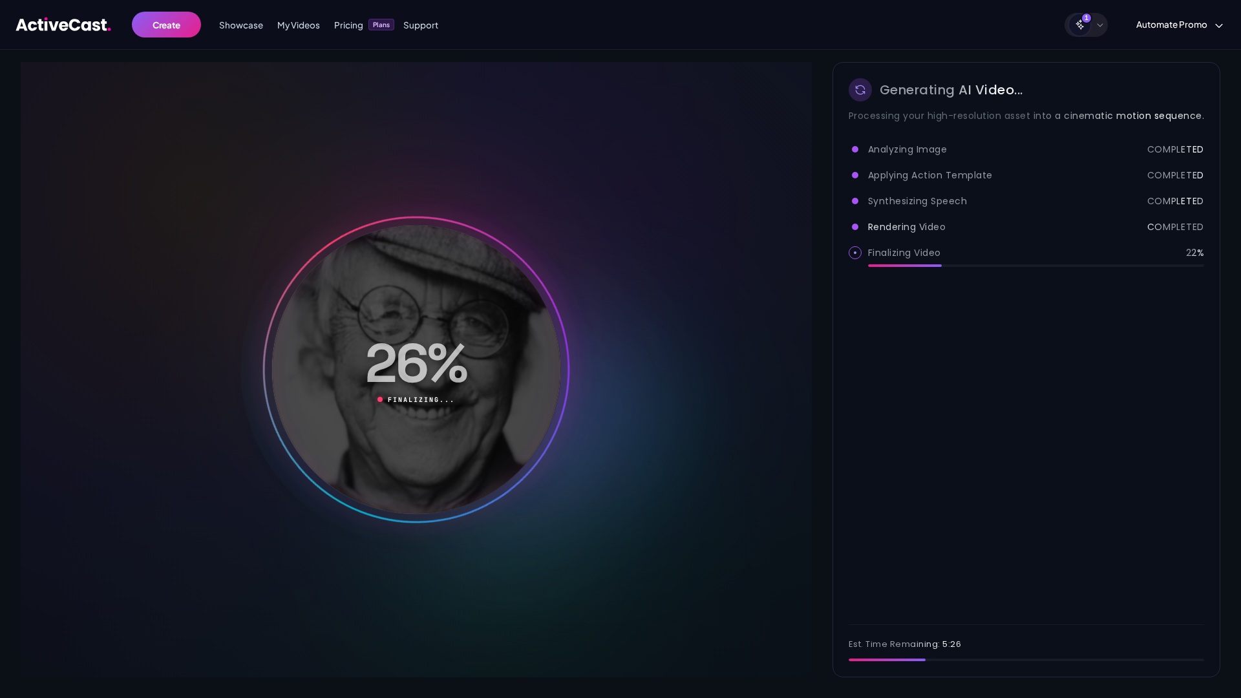Open the Showcase menu item
The height and width of the screenshot is (698, 1241).
point(241,25)
